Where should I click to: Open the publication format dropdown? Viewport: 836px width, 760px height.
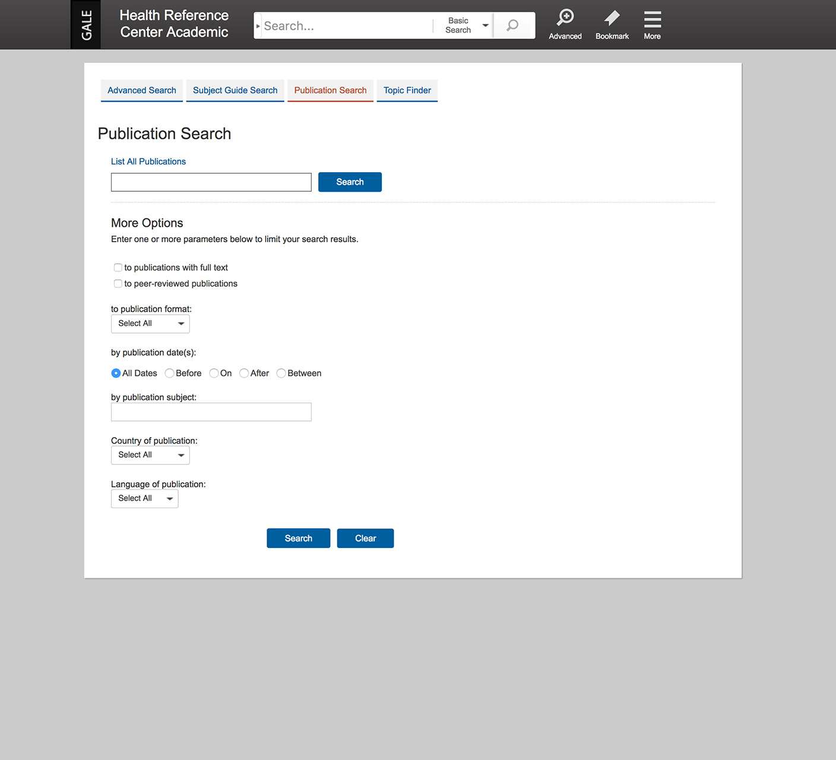[150, 324]
